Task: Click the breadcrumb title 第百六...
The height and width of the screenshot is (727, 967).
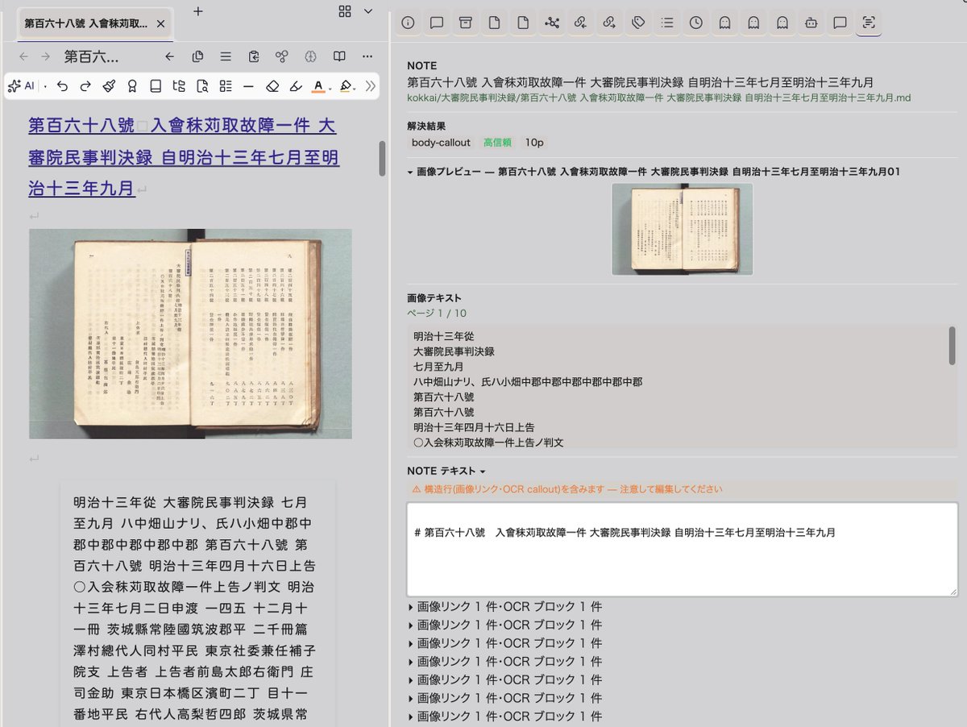Action: pos(92,56)
